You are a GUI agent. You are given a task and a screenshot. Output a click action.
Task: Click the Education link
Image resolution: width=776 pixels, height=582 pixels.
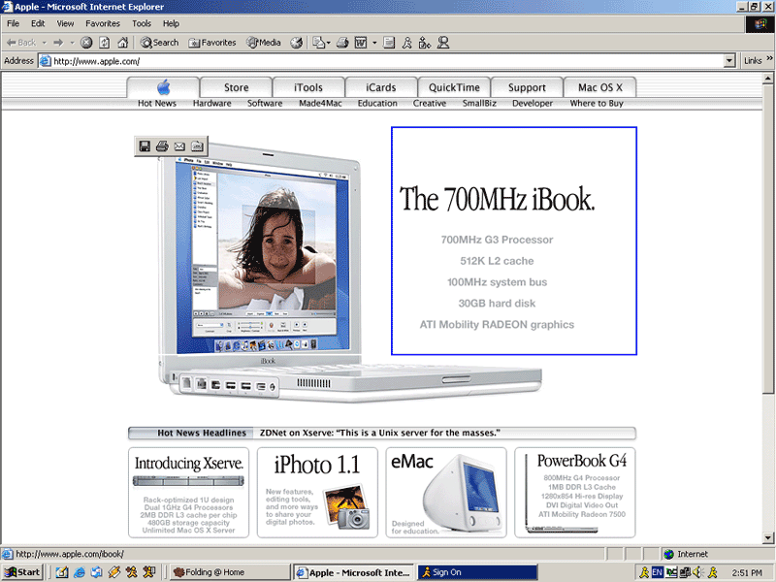click(377, 104)
